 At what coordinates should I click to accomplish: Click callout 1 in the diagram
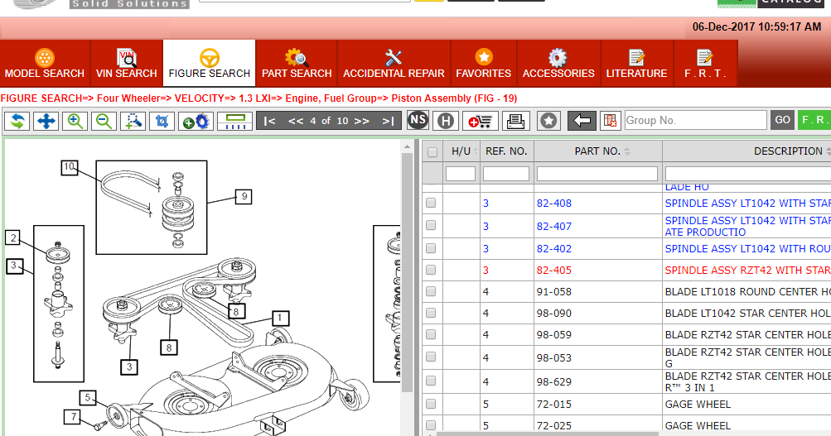click(280, 318)
